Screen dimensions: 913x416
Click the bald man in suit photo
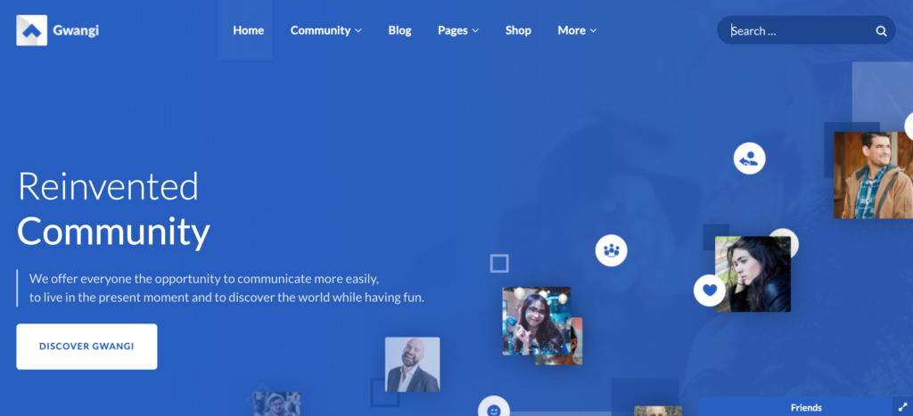click(x=412, y=365)
